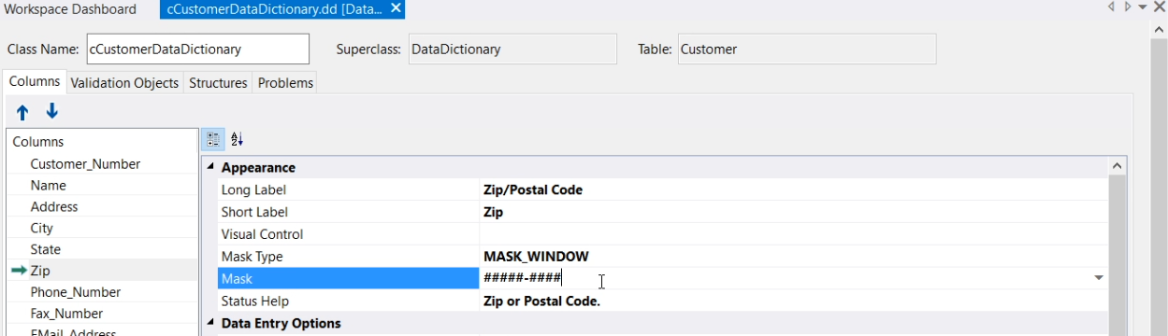
Task: Switch to the Columns tab
Action: tap(35, 82)
